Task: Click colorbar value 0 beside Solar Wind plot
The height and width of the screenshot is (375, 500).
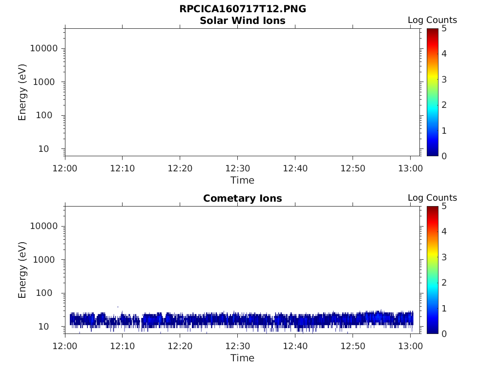Action: coord(444,156)
